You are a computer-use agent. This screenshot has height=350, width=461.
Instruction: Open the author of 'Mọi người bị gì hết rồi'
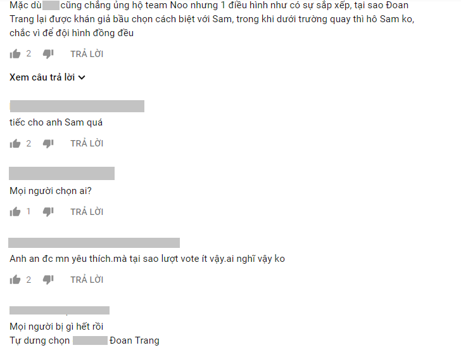[60, 310]
